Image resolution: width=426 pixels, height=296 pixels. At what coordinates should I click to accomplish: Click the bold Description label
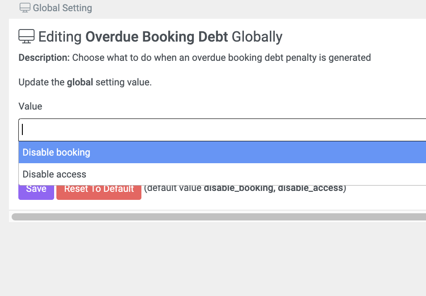pyautogui.click(x=44, y=58)
